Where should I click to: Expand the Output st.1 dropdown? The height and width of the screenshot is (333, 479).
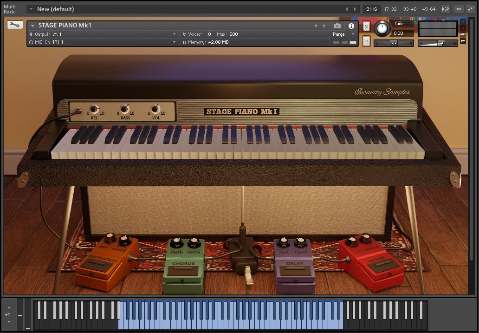174,34
